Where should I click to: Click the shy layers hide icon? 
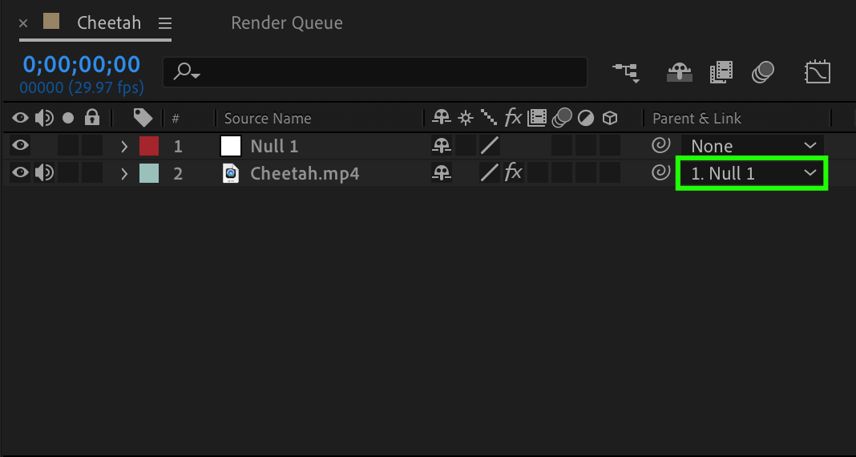point(679,72)
